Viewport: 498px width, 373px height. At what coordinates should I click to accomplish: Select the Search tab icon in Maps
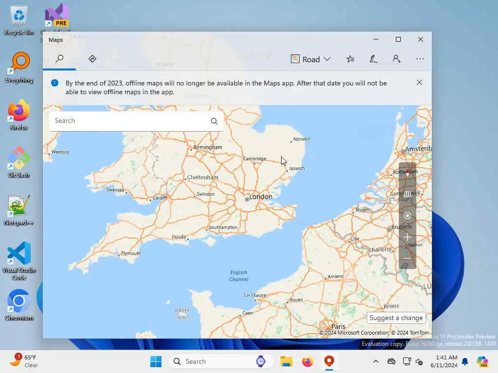pyautogui.click(x=59, y=59)
